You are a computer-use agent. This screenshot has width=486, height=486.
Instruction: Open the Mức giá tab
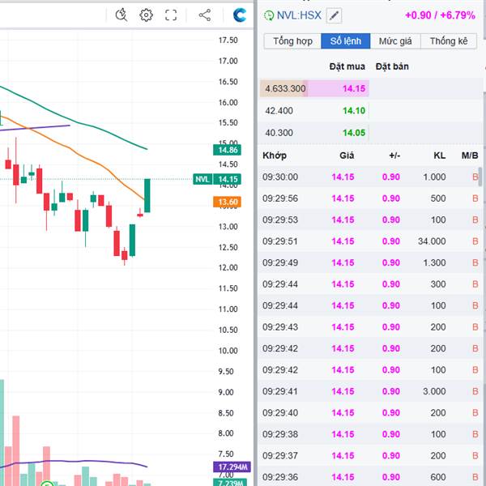tap(395, 41)
